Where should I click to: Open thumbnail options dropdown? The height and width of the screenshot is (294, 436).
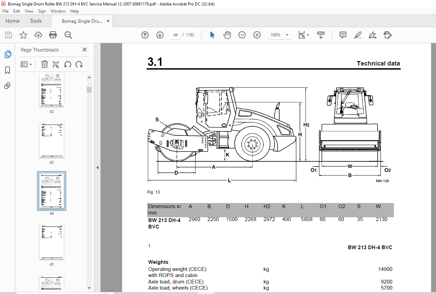tap(26, 64)
